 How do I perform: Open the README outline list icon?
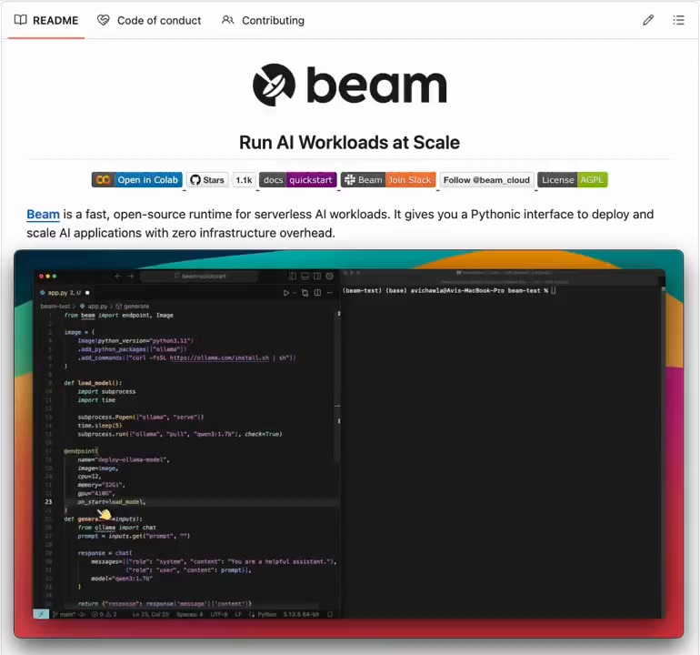[678, 20]
